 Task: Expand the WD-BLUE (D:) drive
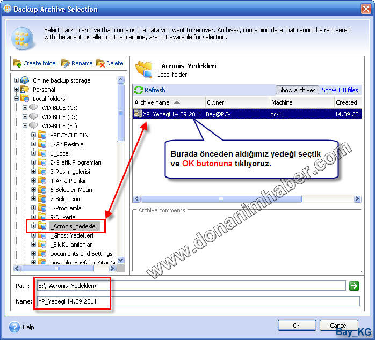click(x=25, y=116)
